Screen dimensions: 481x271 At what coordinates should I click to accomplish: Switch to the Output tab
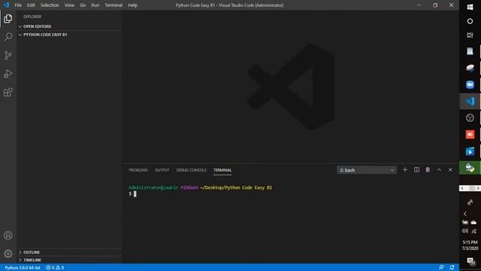point(162,170)
